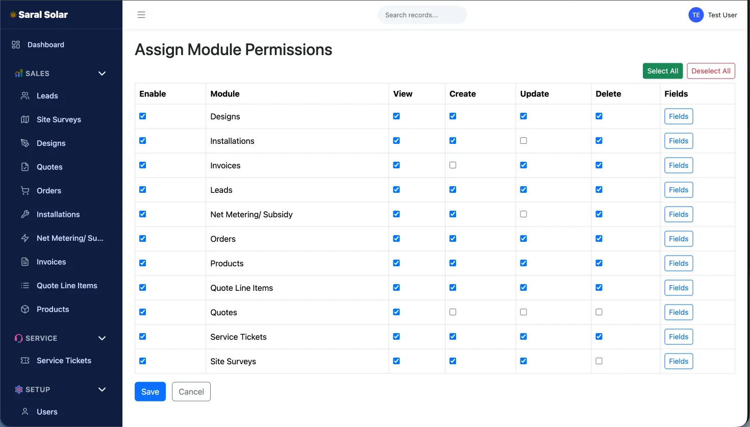Click the Search records input field
Image resolution: width=750 pixels, height=427 pixels.
pos(422,15)
